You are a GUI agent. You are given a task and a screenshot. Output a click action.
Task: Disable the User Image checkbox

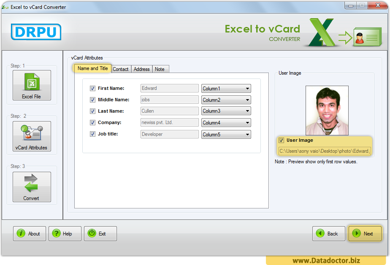coord(281,140)
